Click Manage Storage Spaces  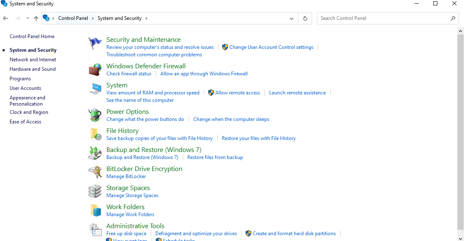click(x=132, y=195)
